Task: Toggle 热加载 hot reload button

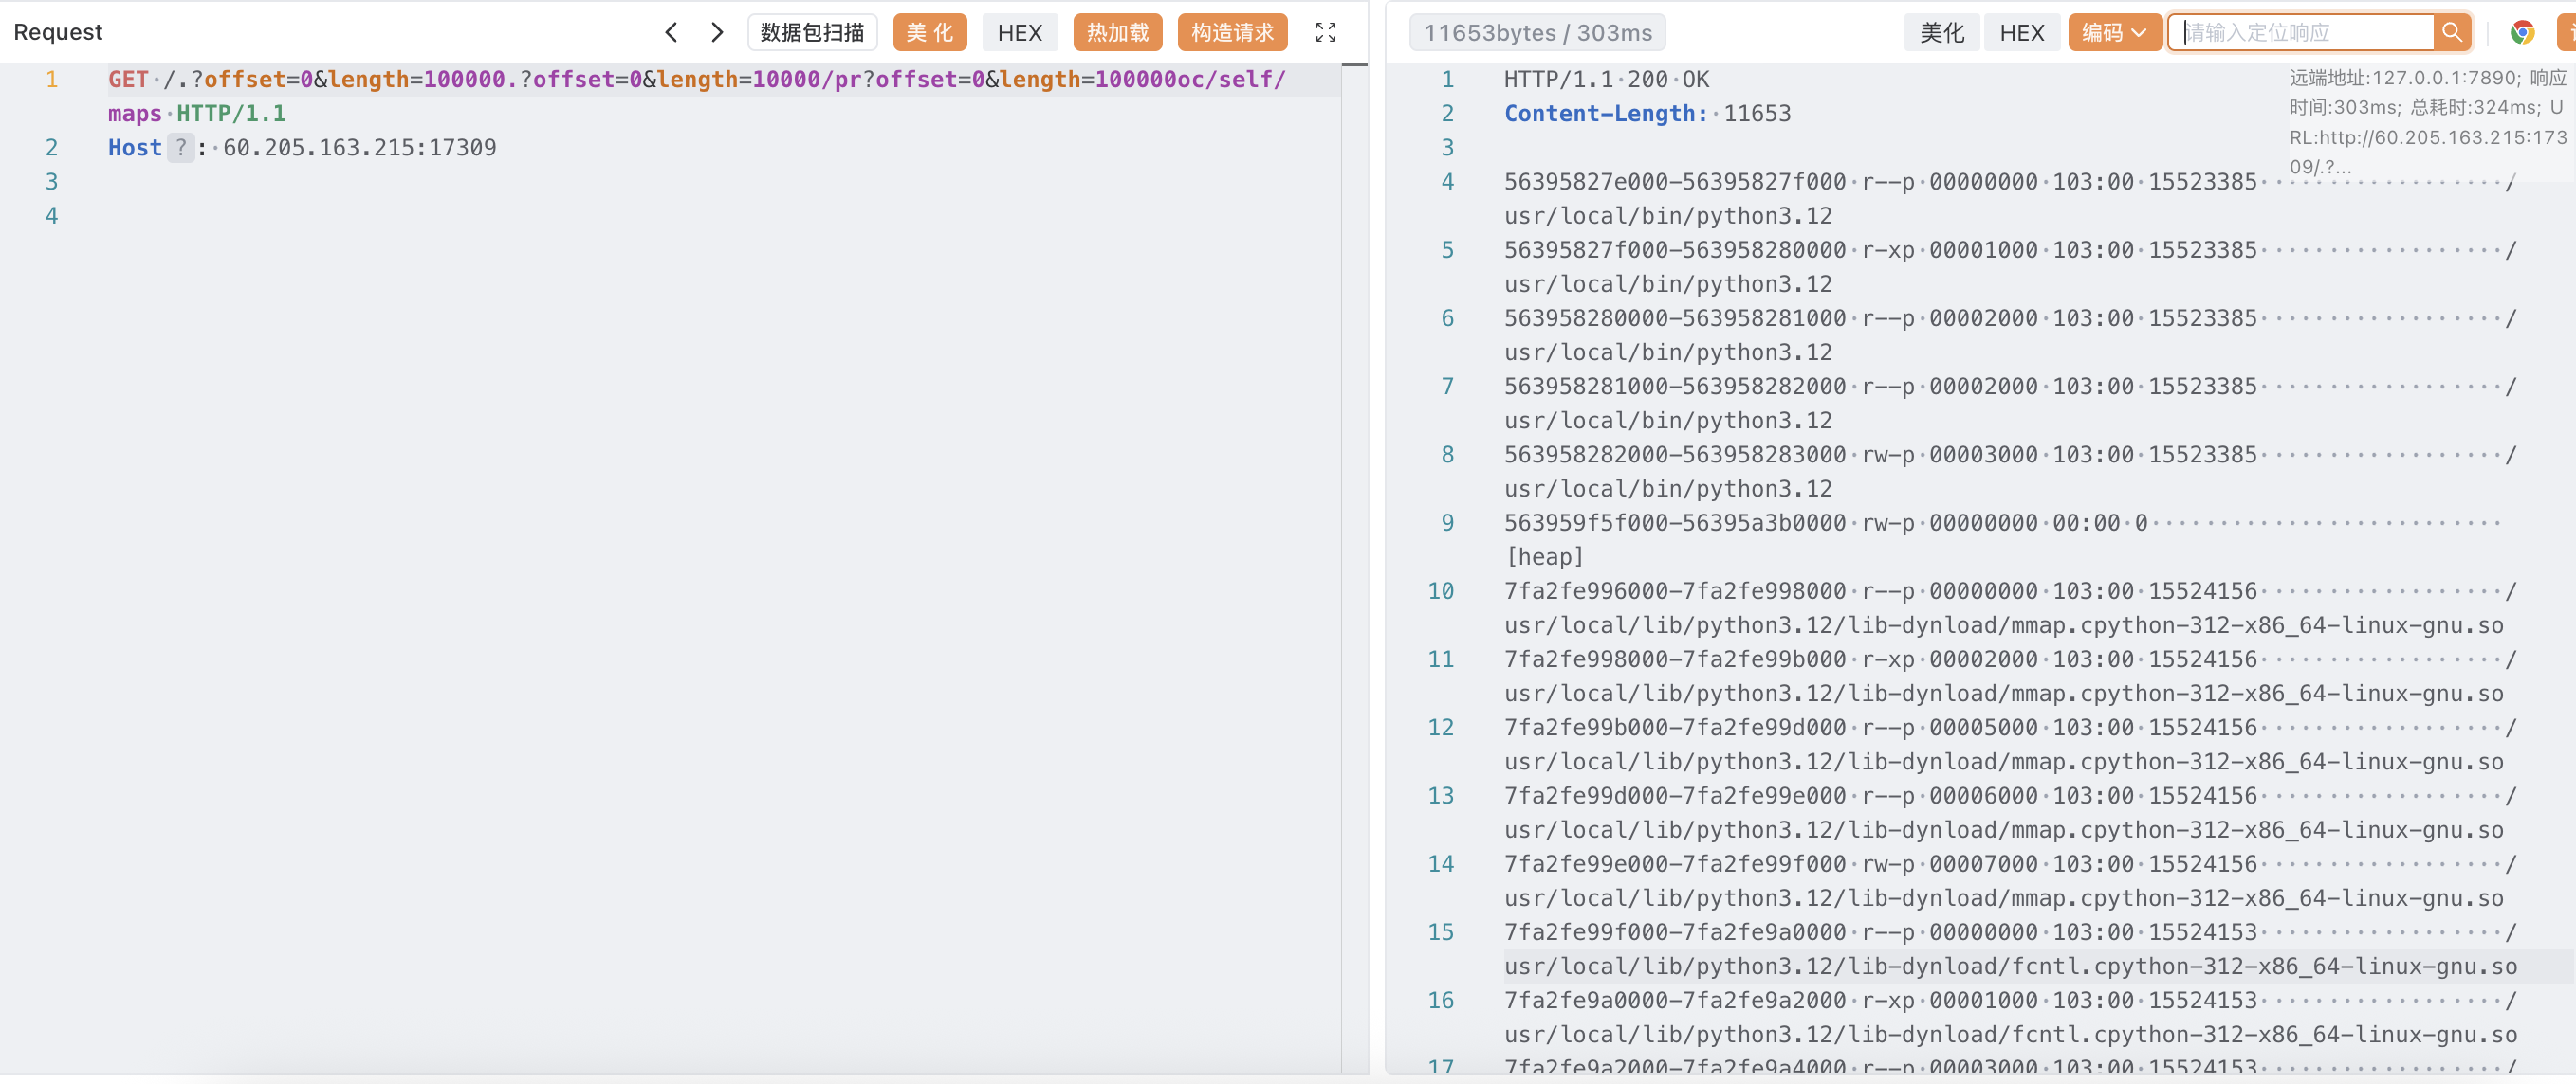Action: pos(1117,33)
